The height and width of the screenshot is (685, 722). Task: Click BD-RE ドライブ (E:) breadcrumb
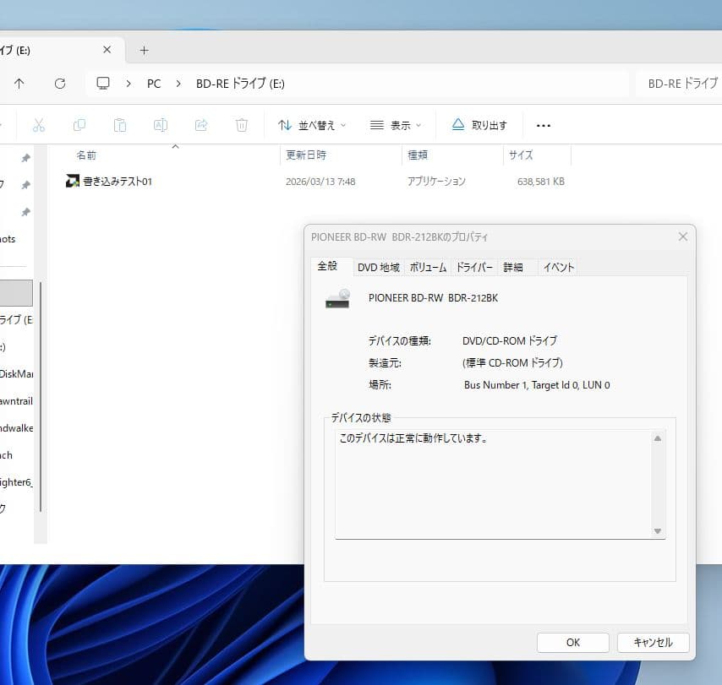(240, 84)
